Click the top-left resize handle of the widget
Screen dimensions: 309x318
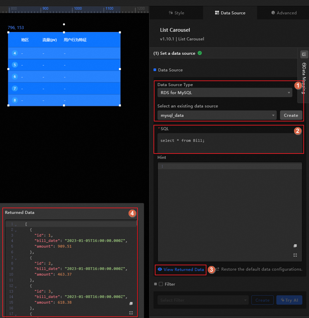[x=8, y=32]
